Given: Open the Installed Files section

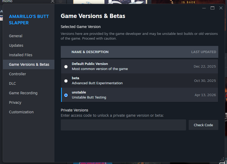Looking at the screenshot, I should [21, 55].
